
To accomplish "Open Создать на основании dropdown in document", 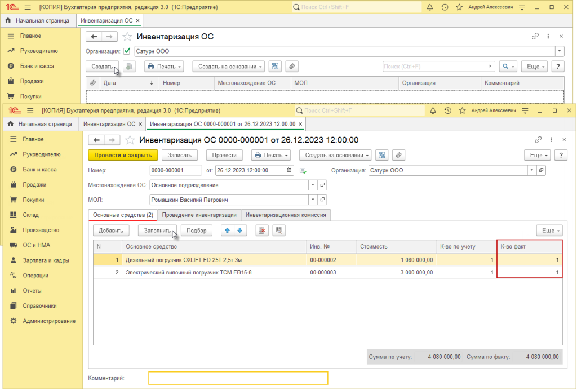I will tap(335, 155).
